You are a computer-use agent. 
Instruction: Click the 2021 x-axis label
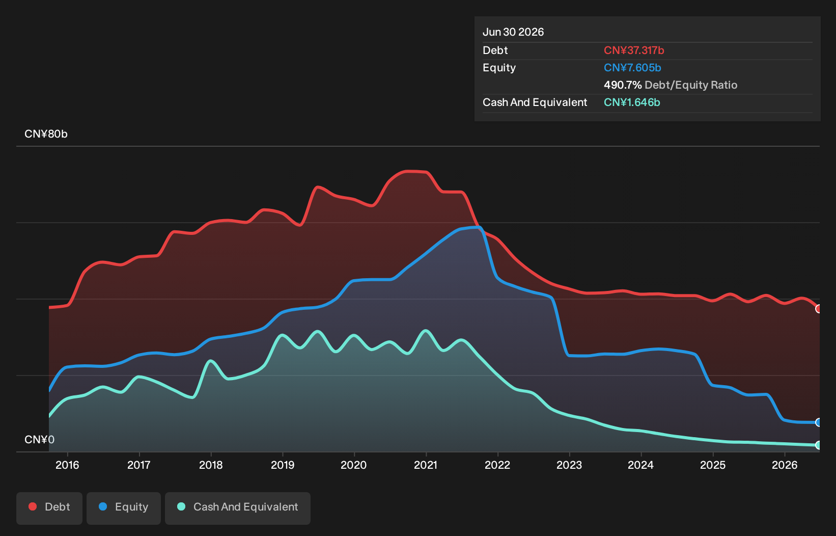pyautogui.click(x=426, y=465)
